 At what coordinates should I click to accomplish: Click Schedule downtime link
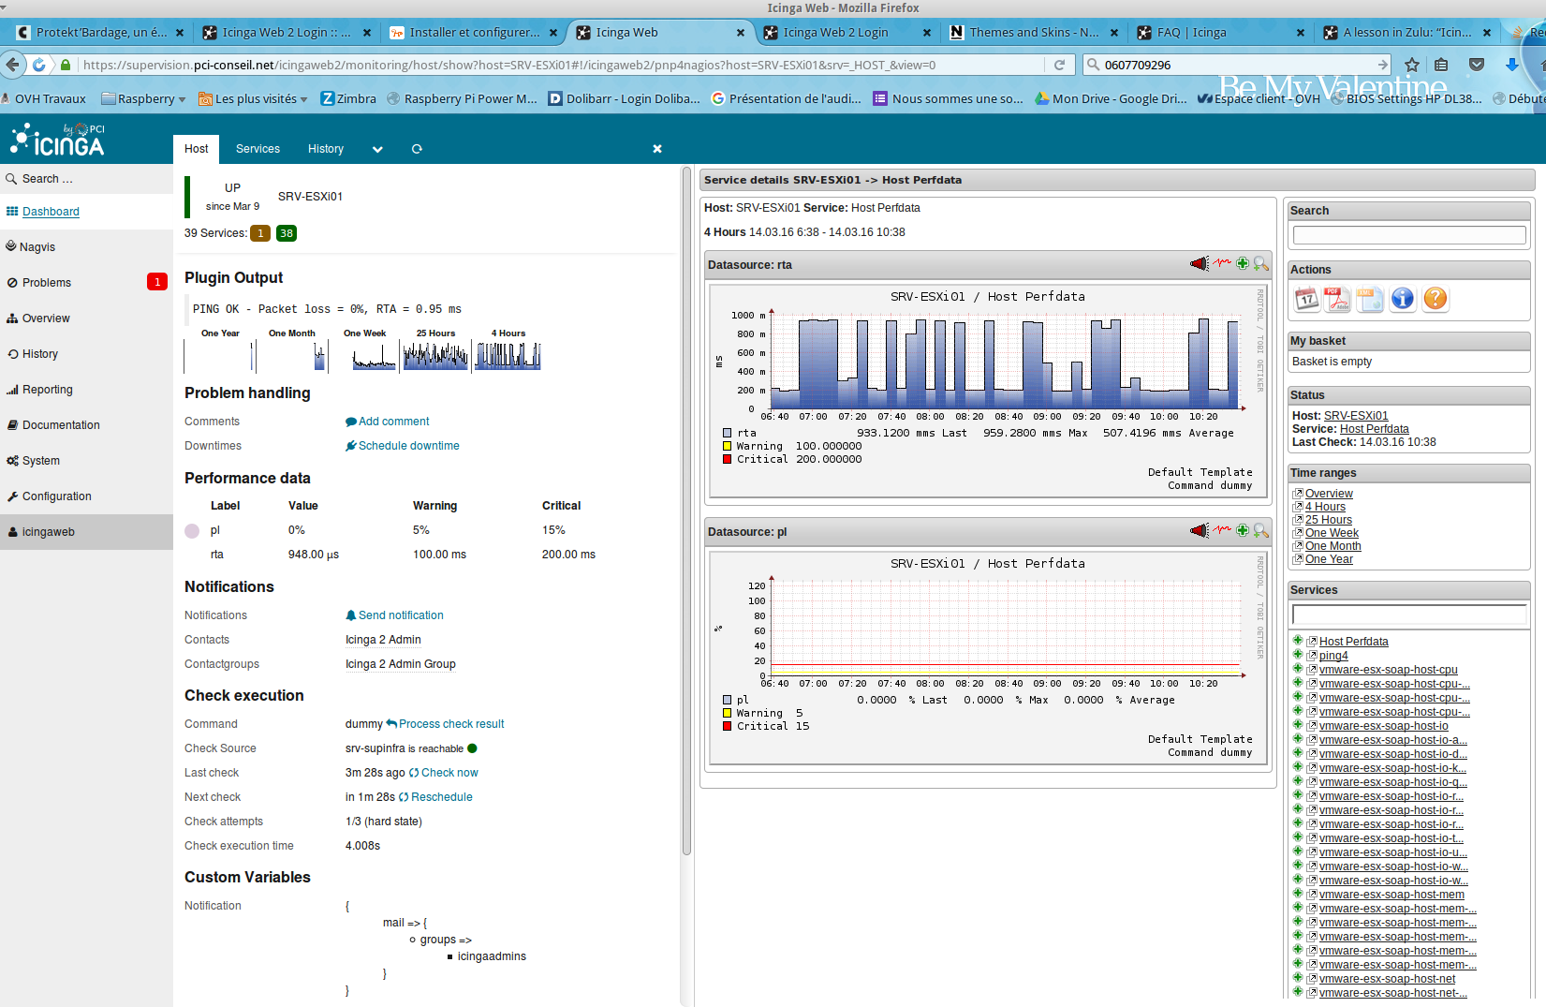402,446
